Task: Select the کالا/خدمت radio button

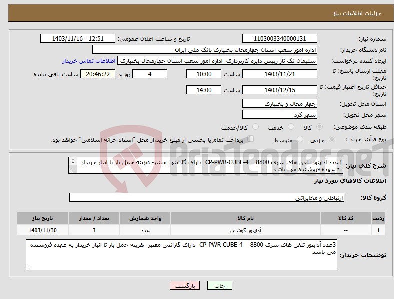Action: click(255, 127)
